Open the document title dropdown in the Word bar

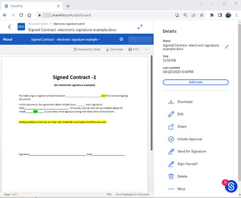click(x=66, y=40)
